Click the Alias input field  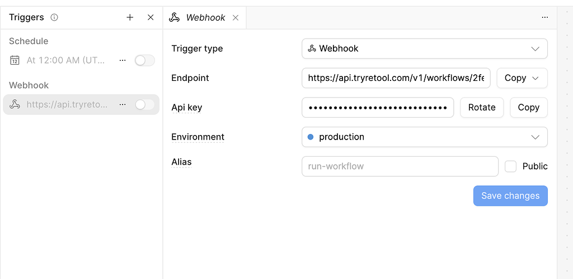(400, 166)
